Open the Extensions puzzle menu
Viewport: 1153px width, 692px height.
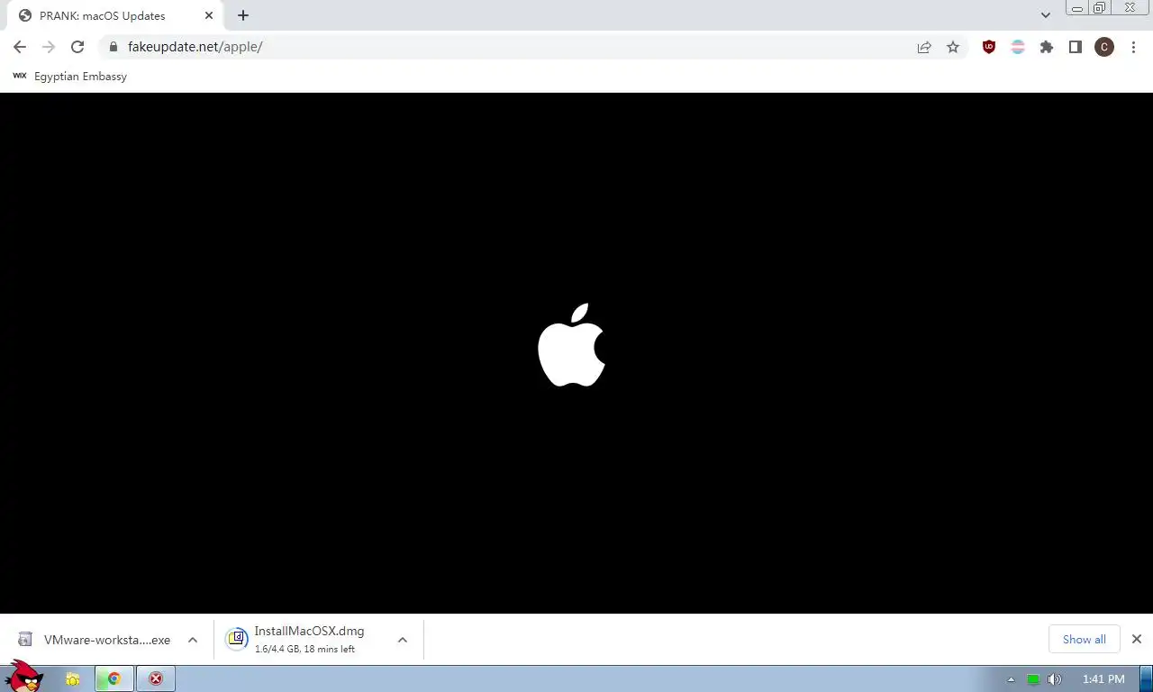pos(1047,47)
